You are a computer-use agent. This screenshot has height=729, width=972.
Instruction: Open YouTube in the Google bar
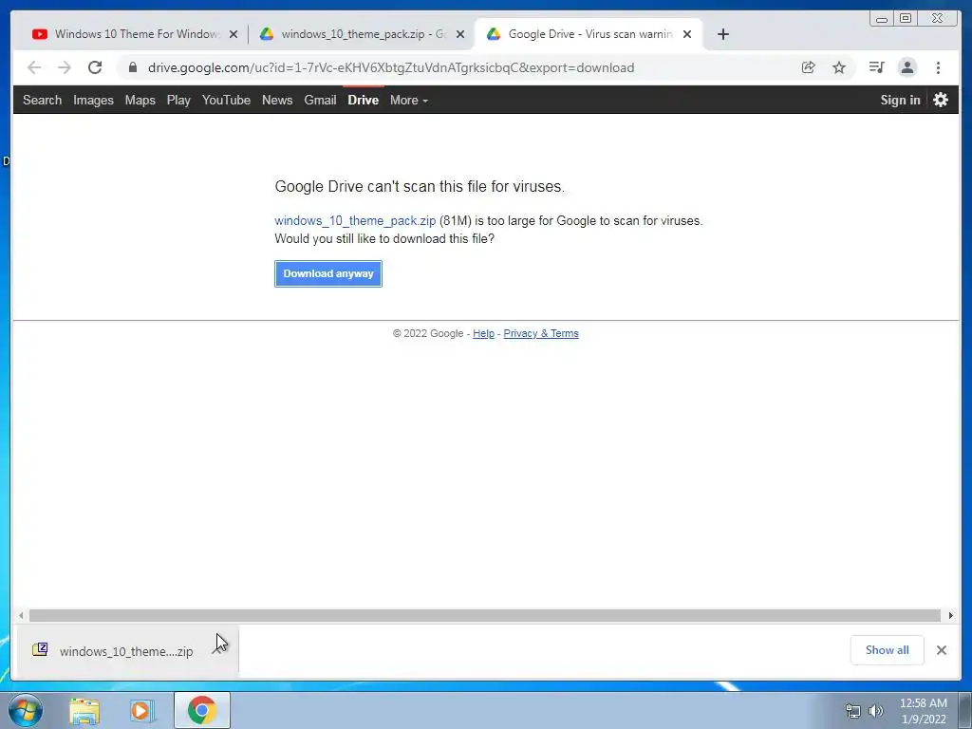click(226, 100)
